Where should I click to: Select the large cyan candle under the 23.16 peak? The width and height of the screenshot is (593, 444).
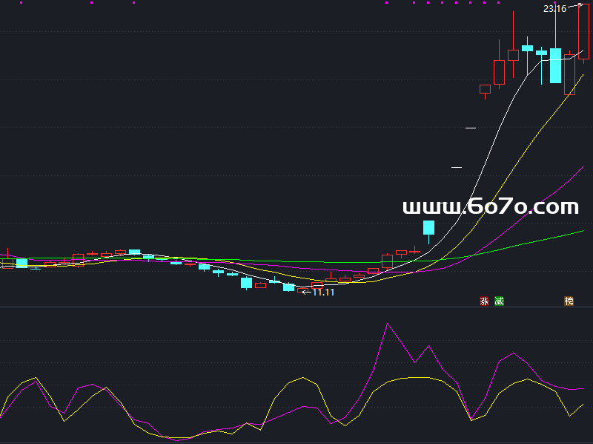555,65
